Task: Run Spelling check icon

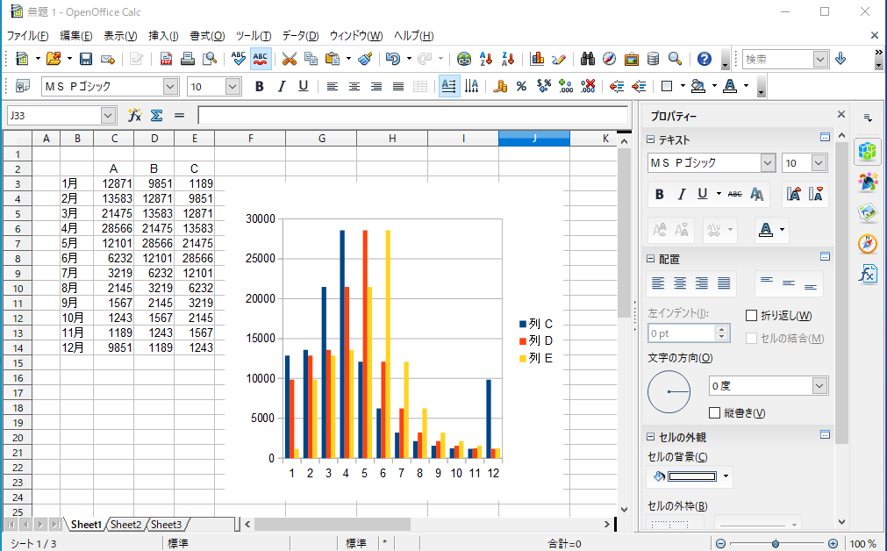Action: (x=238, y=59)
